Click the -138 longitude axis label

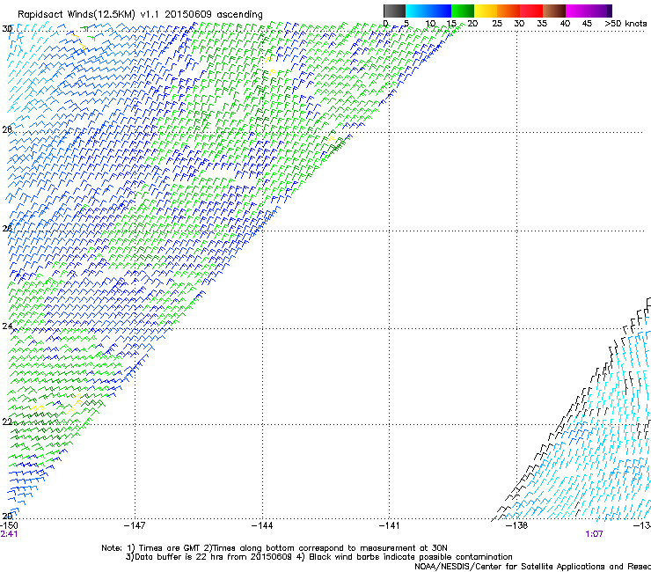pos(517,525)
